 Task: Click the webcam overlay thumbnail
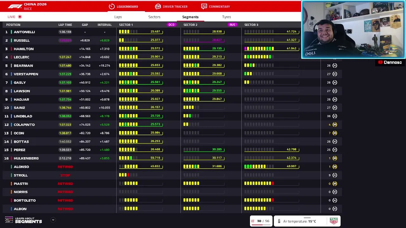(353, 29)
